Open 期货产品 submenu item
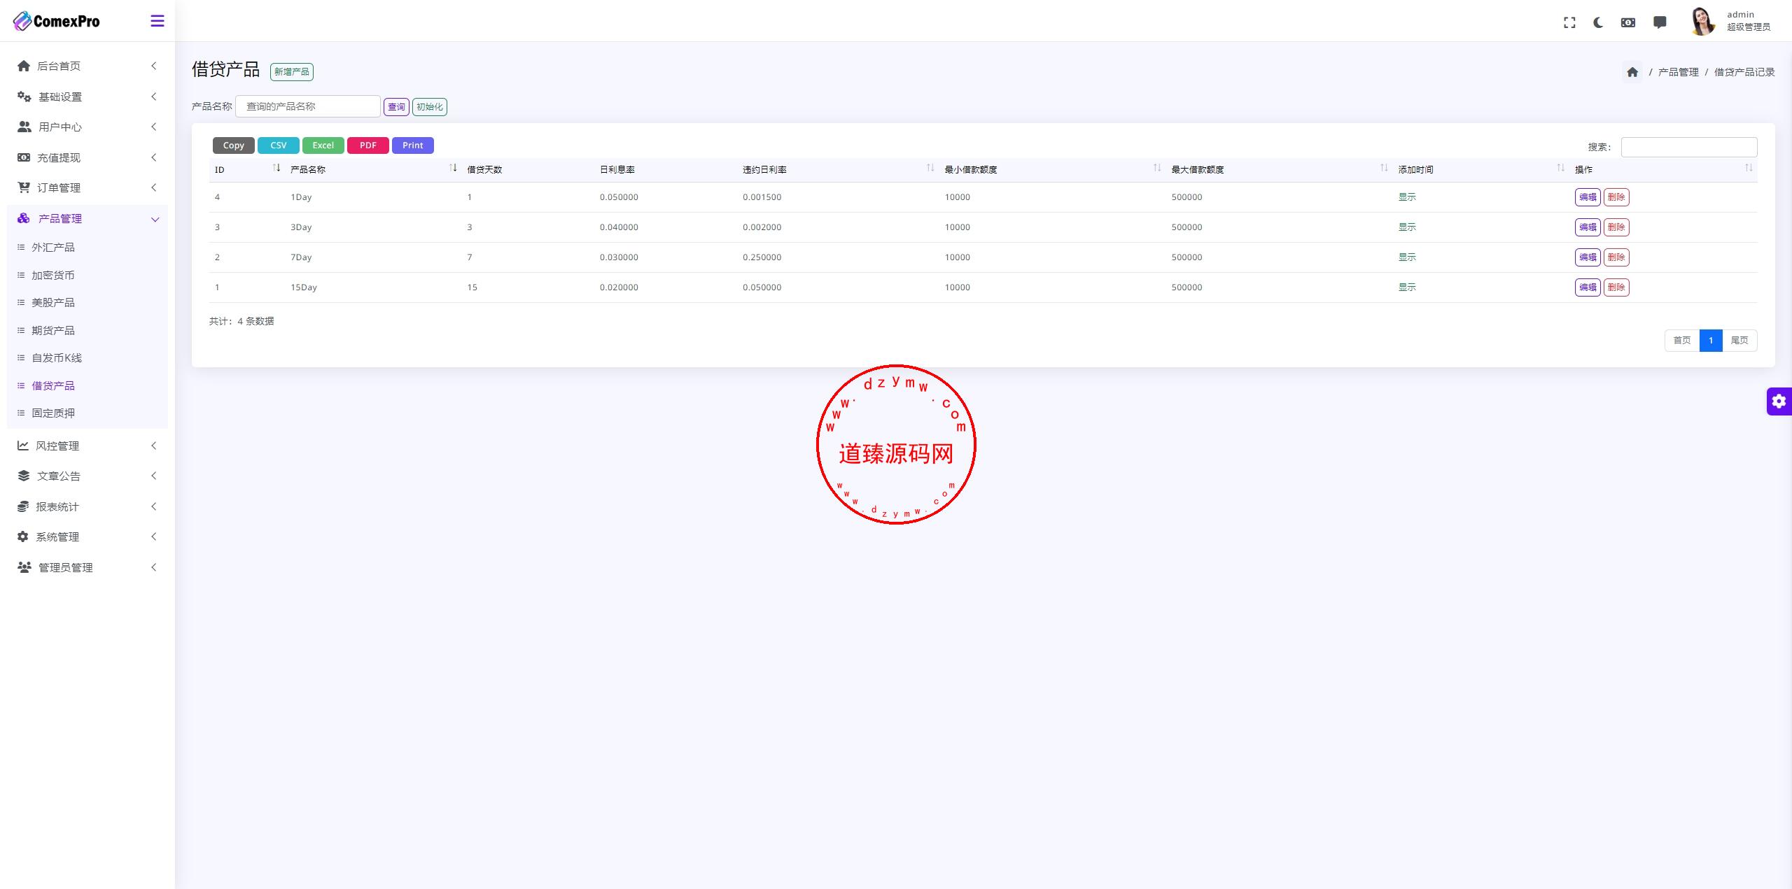Image resolution: width=1792 pixels, height=889 pixels. pyautogui.click(x=53, y=330)
